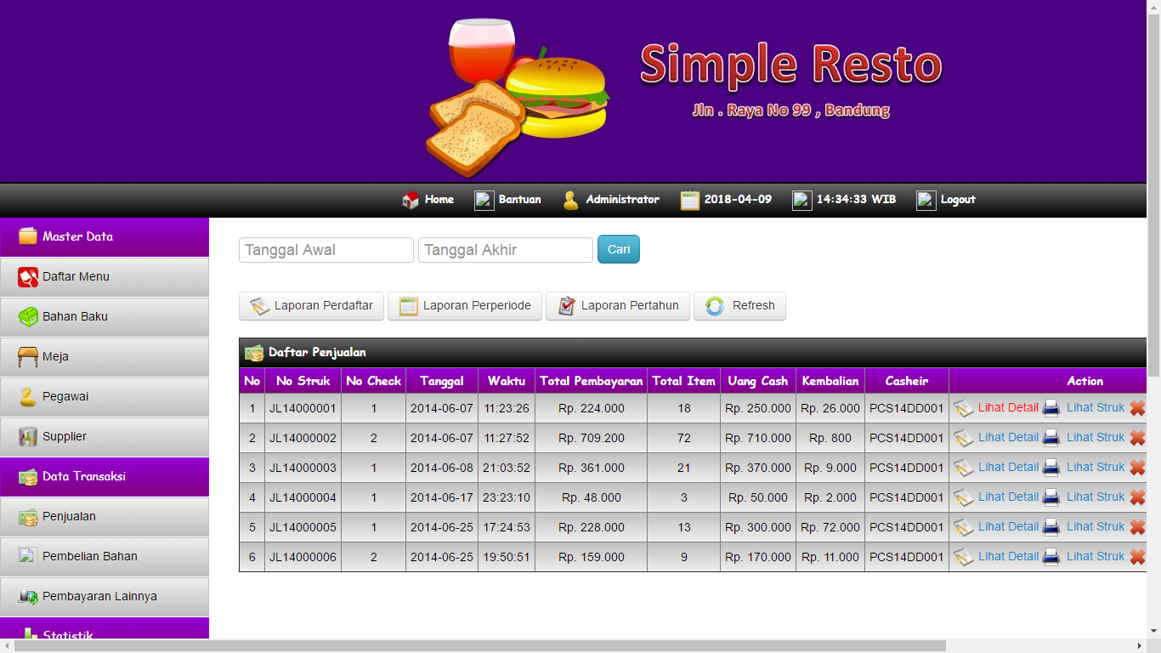Image resolution: width=1161 pixels, height=653 pixels.
Task: Click the detail pencil icon in row 5
Action: click(x=963, y=527)
